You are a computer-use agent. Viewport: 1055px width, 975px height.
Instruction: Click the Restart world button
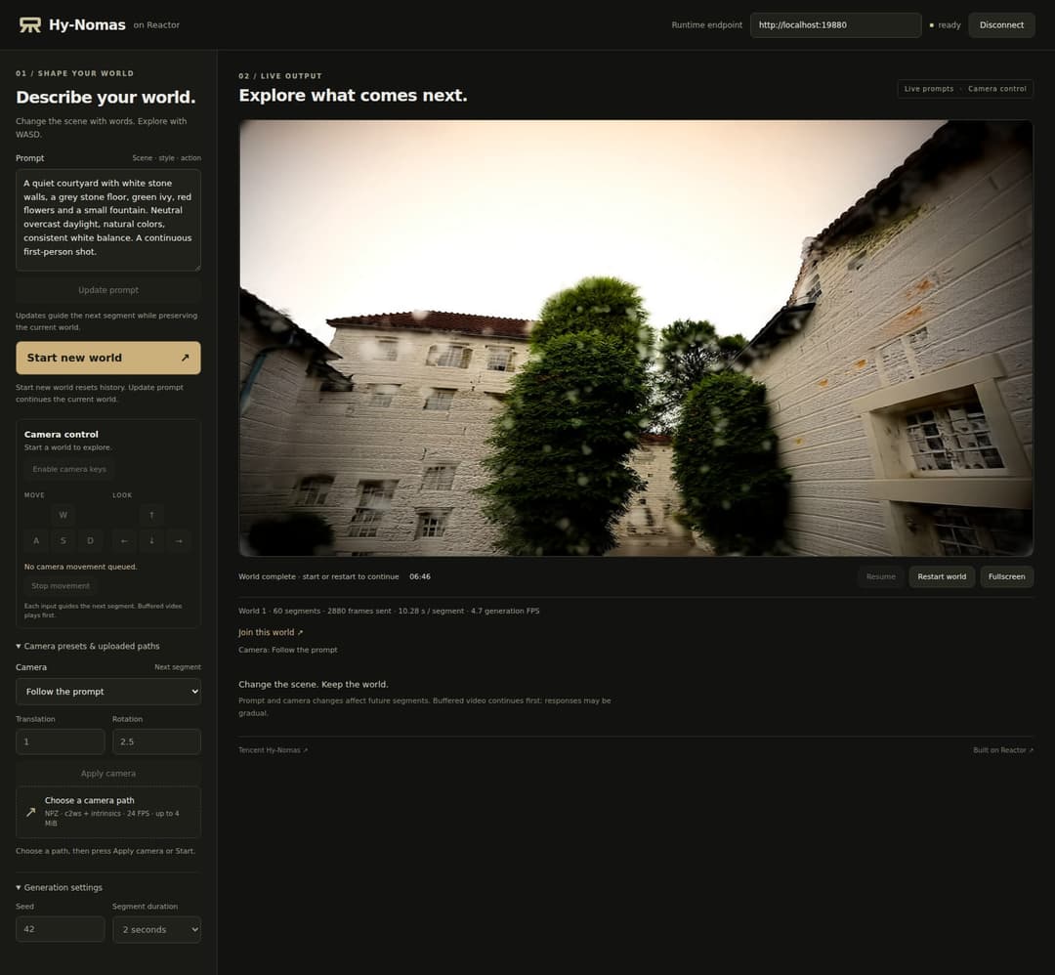click(x=942, y=576)
